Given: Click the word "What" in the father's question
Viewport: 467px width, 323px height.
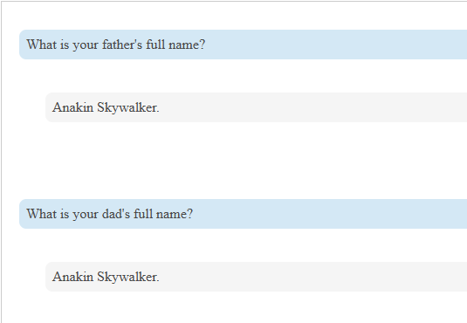Looking at the screenshot, I should tap(42, 45).
